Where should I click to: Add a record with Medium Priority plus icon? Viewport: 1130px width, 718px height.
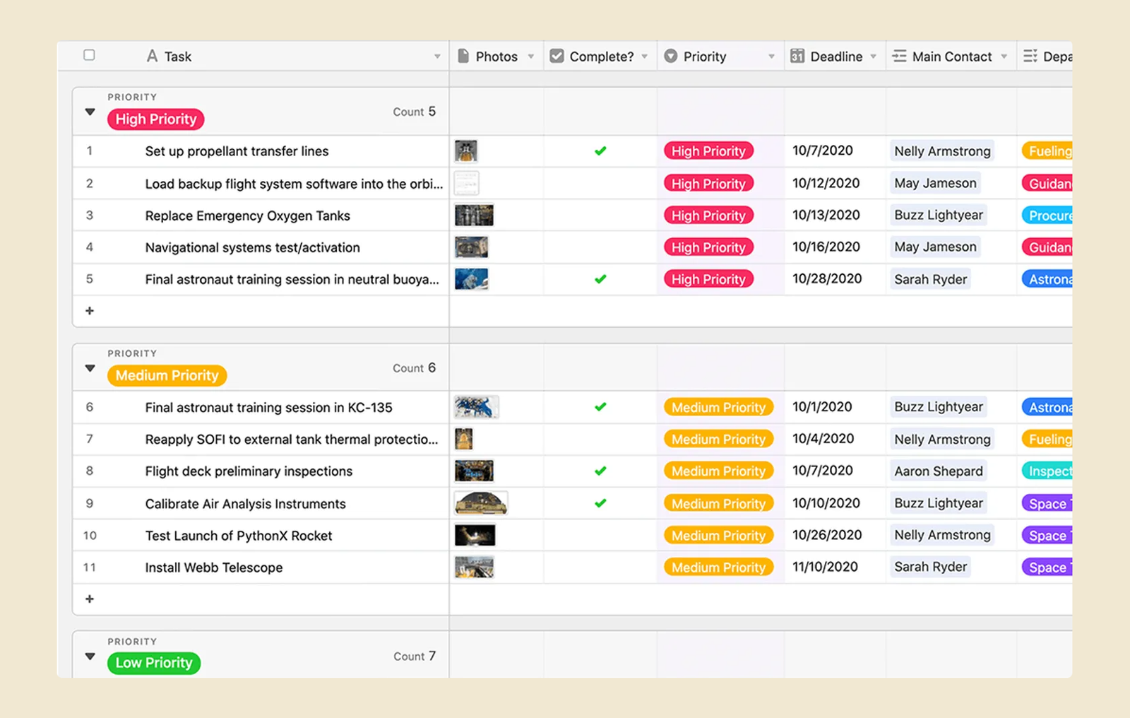pos(90,599)
